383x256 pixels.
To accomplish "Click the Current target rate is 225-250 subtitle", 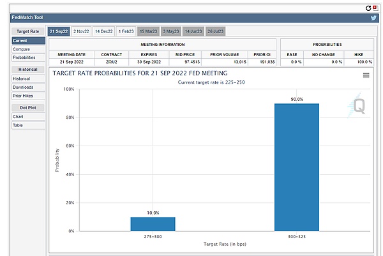I will pos(211,82).
